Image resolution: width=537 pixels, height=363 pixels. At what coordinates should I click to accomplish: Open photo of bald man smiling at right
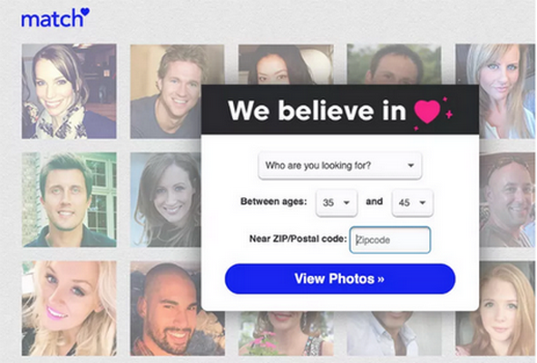coord(507,200)
